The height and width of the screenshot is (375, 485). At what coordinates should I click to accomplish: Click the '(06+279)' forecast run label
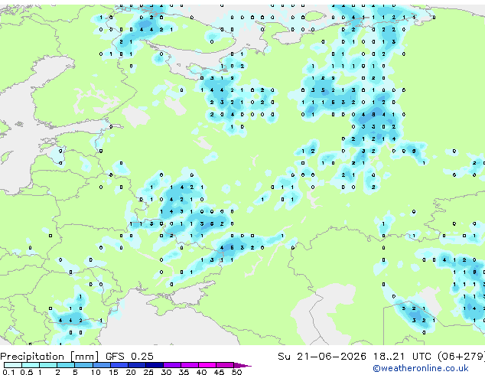click(461, 357)
